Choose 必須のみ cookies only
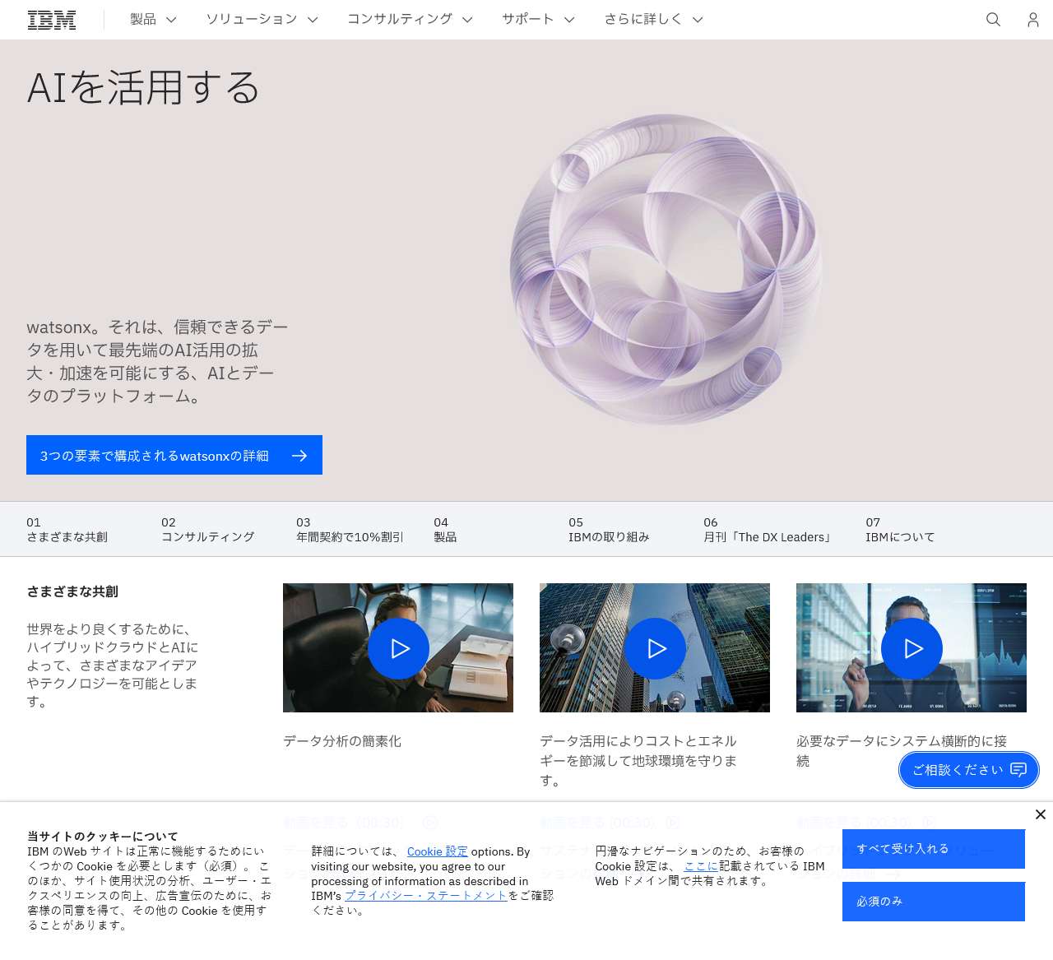This screenshot has height=960, width=1053. [934, 902]
